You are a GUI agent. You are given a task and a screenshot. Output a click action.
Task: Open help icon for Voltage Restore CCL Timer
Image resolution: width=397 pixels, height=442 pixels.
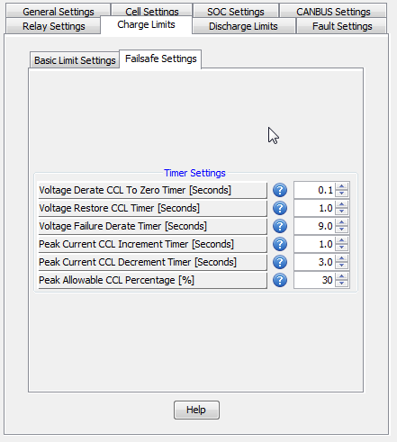click(280, 208)
